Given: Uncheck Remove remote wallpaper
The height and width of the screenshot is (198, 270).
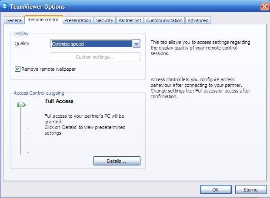Looking at the screenshot, I should tap(17, 69).
